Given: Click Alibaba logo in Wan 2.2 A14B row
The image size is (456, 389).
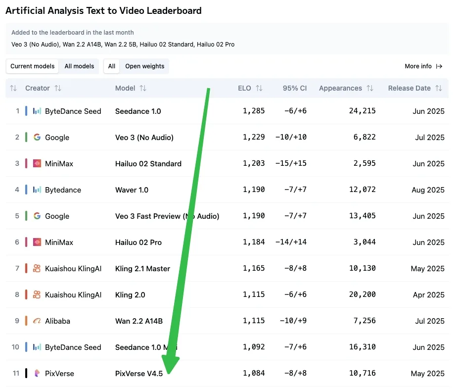Looking at the screenshot, I should [37, 321].
